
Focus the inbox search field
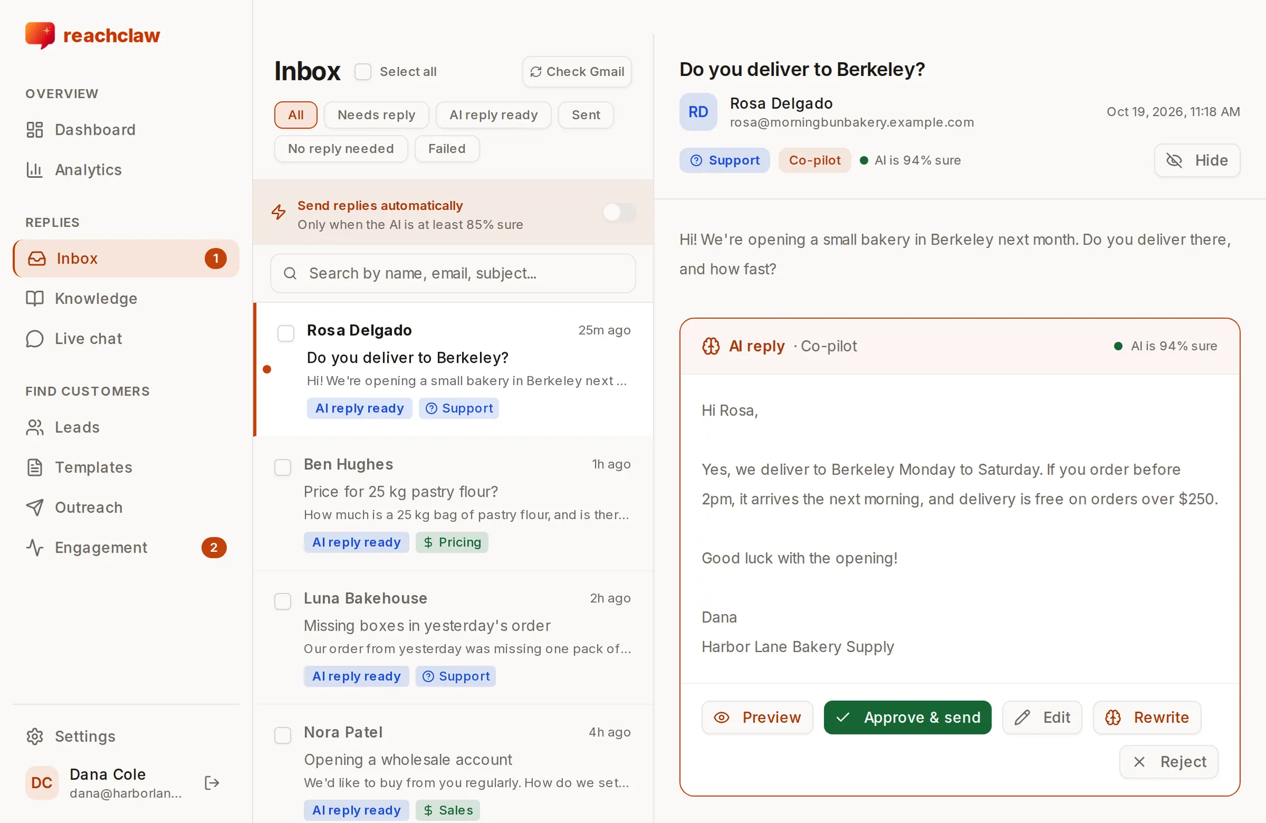(453, 273)
